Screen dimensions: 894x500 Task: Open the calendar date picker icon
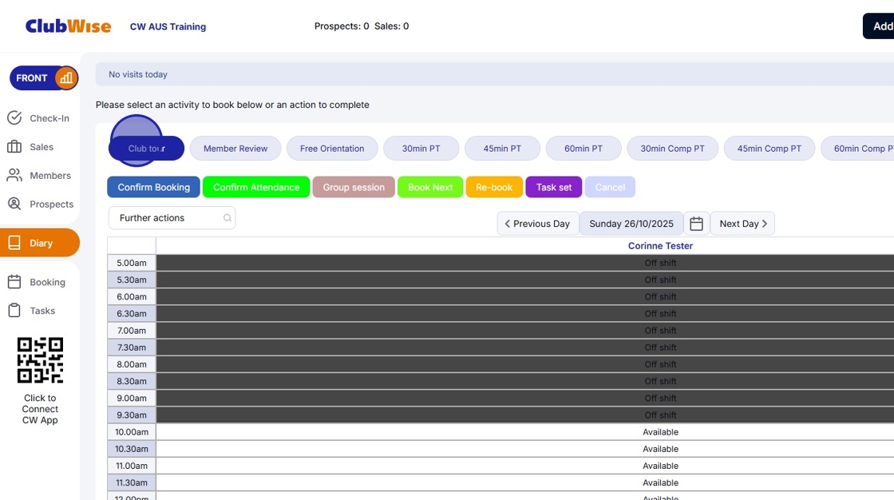tap(696, 224)
